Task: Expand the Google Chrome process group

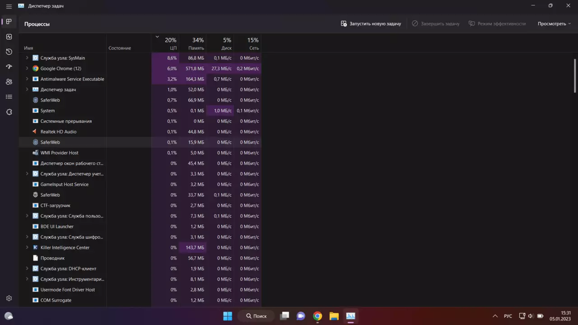Action: tap(27, 69)
